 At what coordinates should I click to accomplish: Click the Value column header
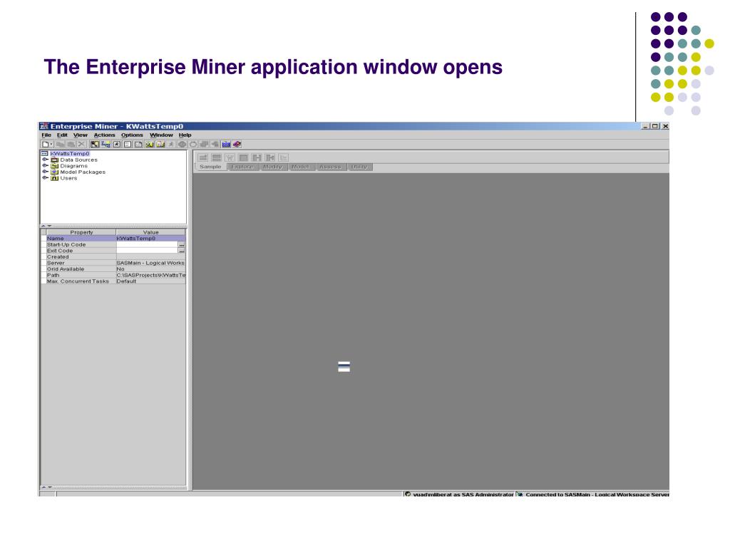[151, 231]
